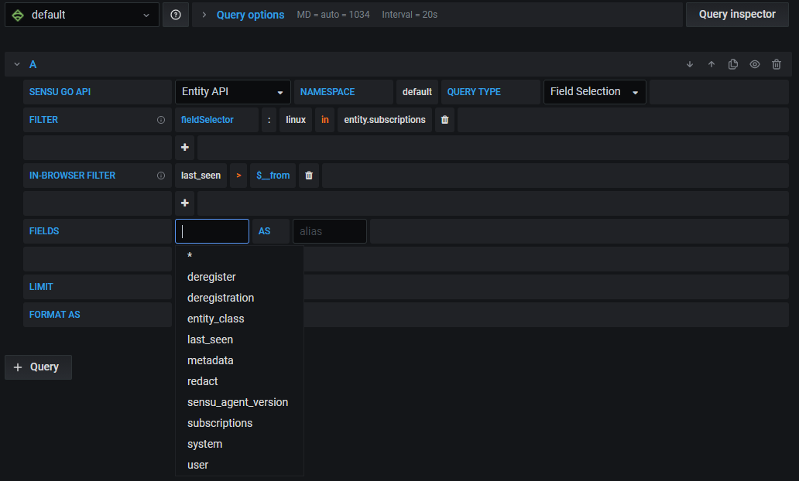This screenshot has height=481, width=799.
Task: Open the data source help icon
Action: (x=176, y=15)
